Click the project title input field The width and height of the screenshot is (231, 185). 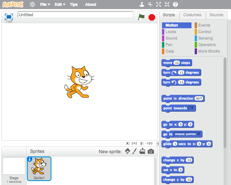pos(75,15)
